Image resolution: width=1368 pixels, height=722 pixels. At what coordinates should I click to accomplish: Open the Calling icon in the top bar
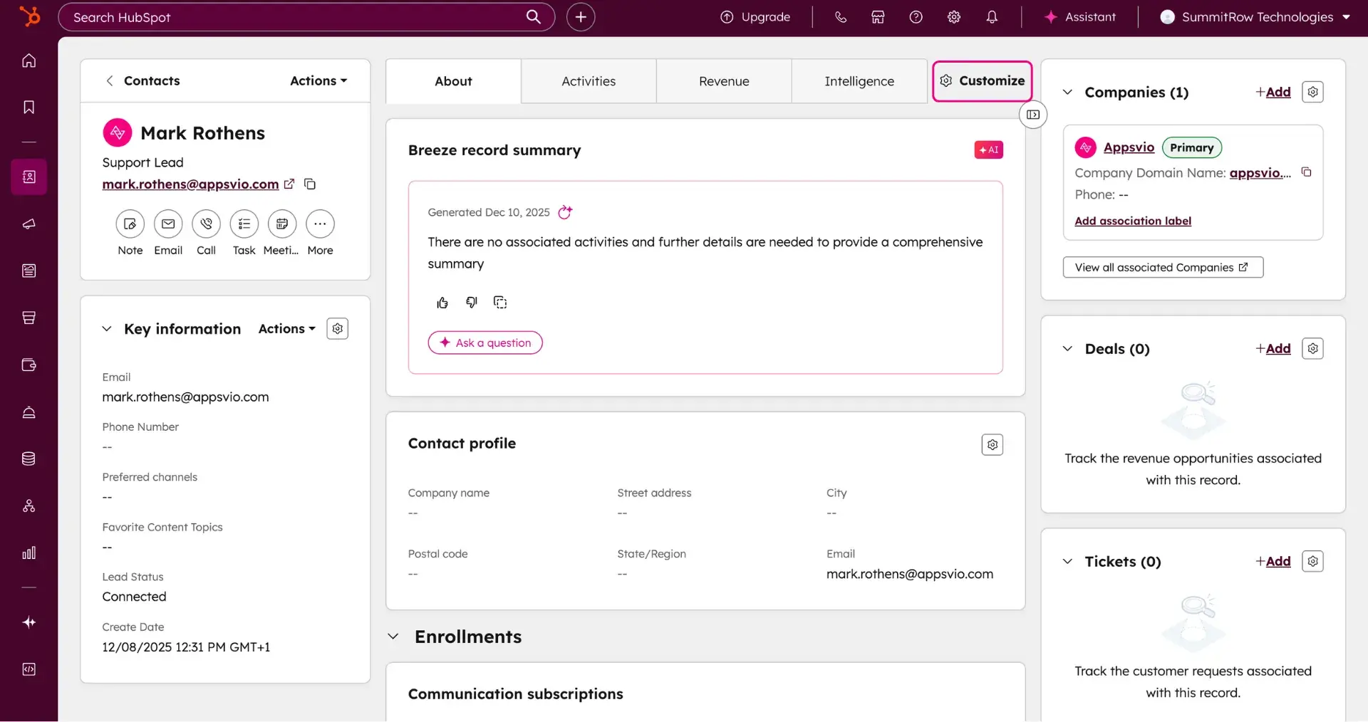click(841, 16)
